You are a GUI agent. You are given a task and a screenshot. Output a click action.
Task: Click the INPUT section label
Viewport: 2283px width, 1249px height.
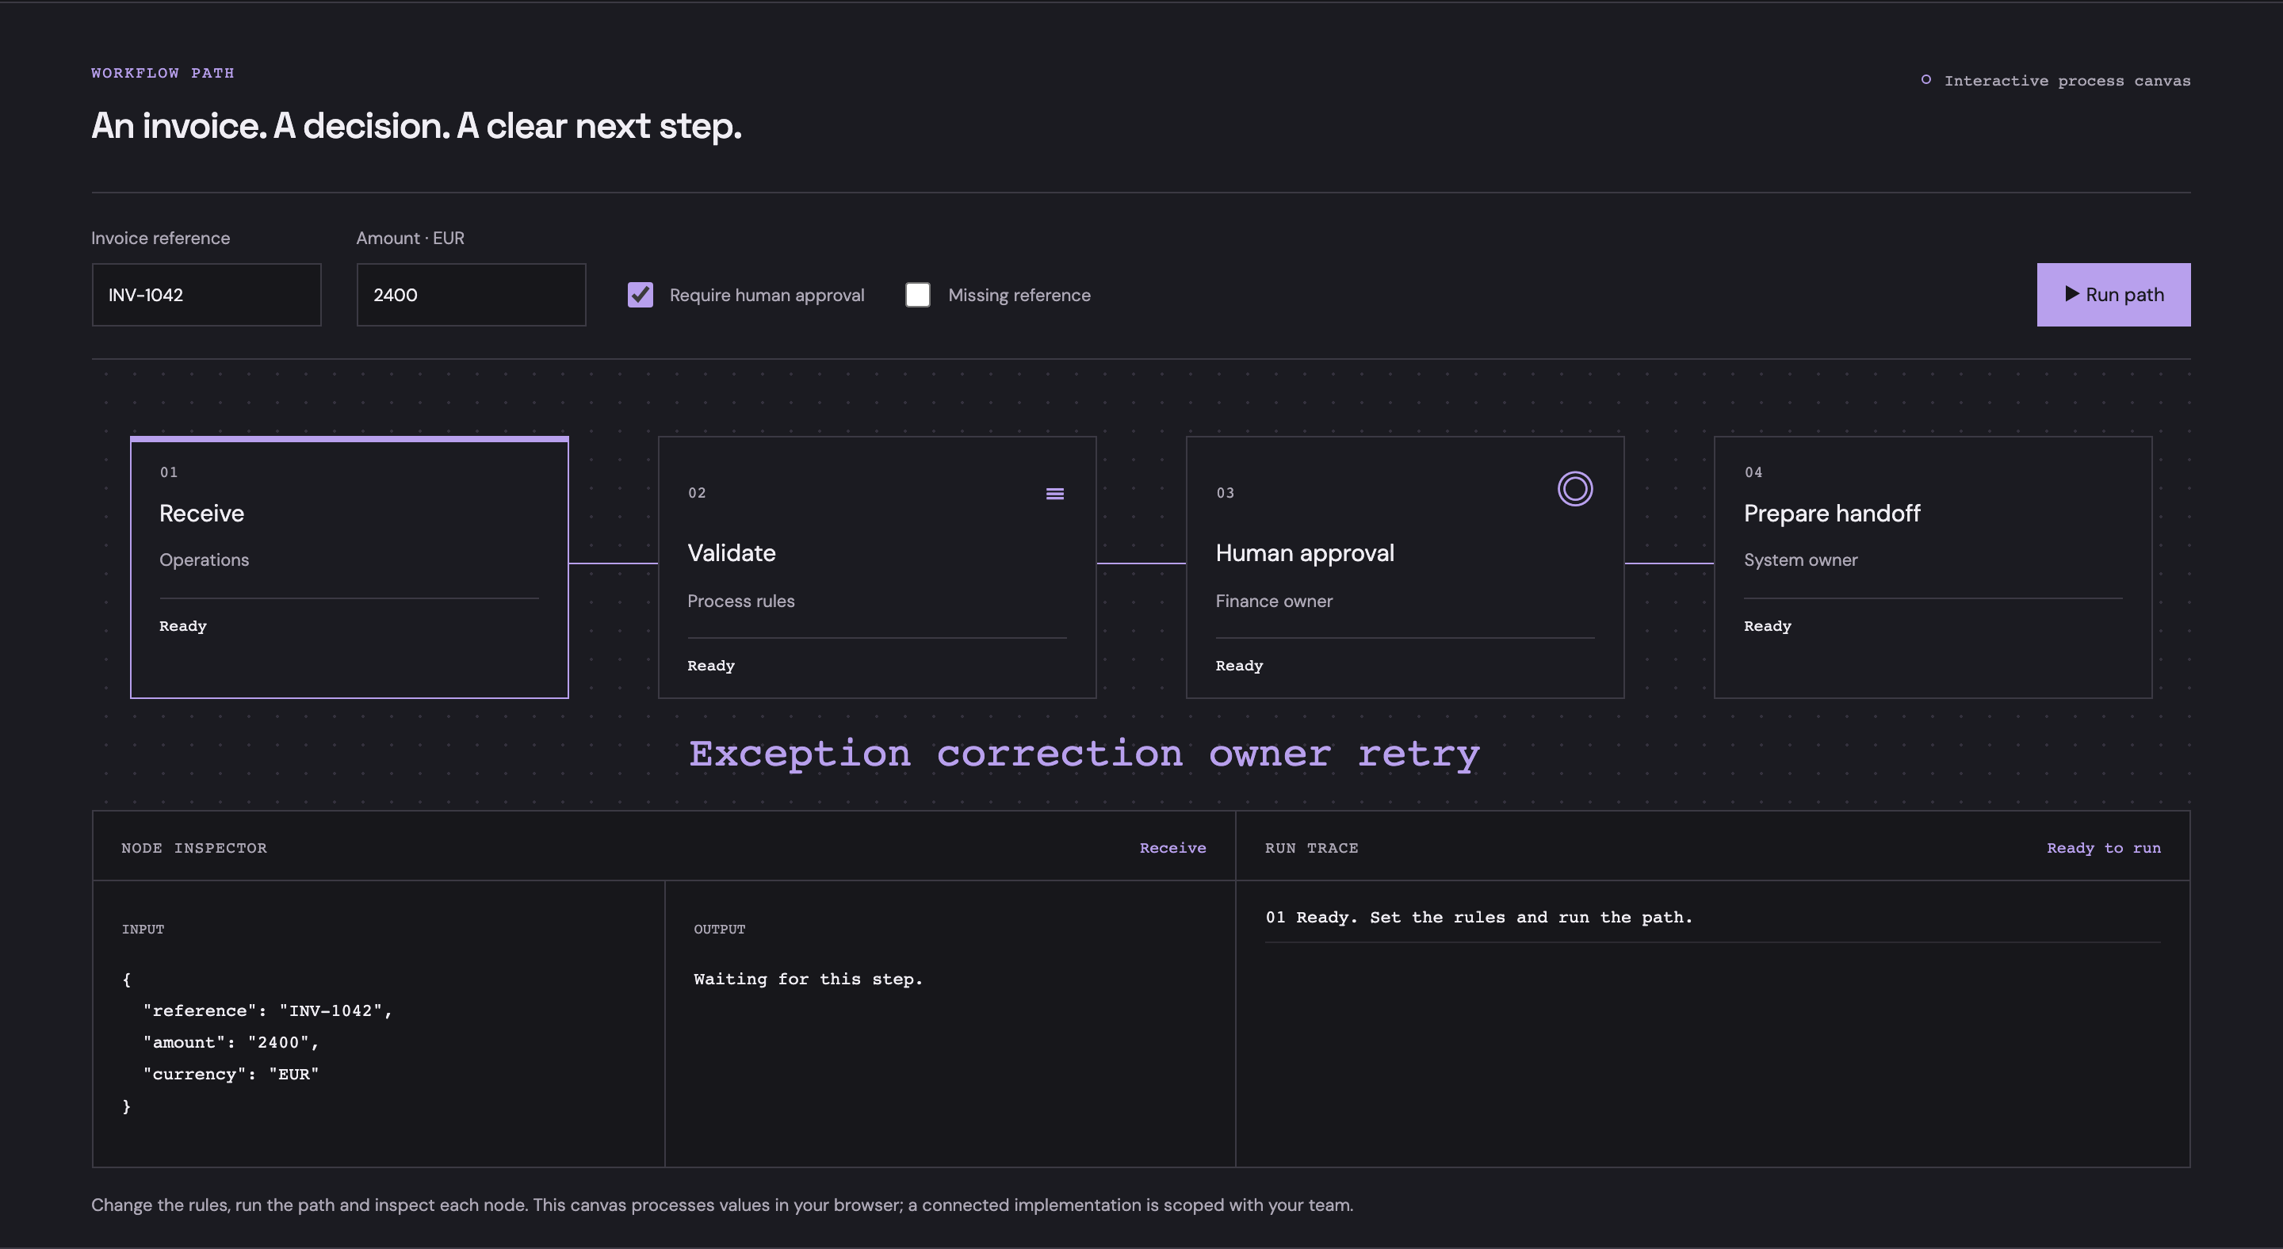point(143,929)
